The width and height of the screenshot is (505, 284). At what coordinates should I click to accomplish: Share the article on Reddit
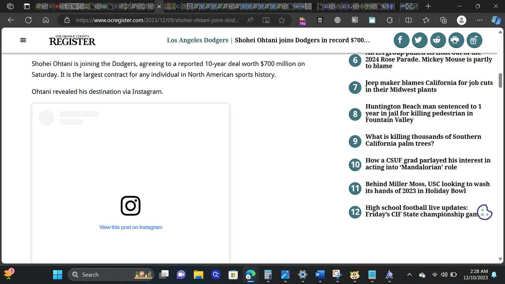[x=438, y=40]
